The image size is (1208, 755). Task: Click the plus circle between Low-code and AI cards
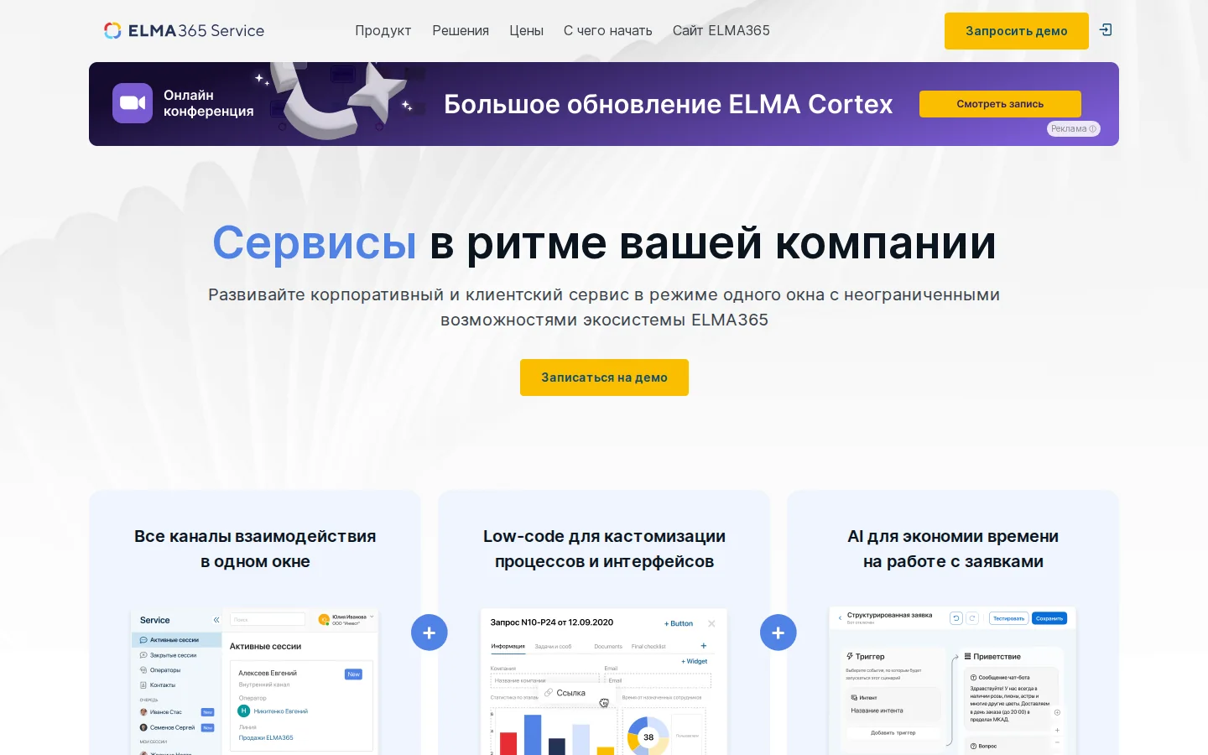778,633
